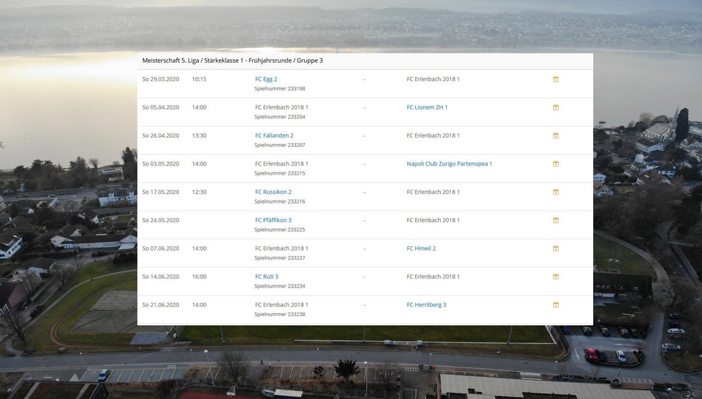The image size is (702, 399).
Task: Click kickoff time 12:30
Action: (x=199, y=192)
